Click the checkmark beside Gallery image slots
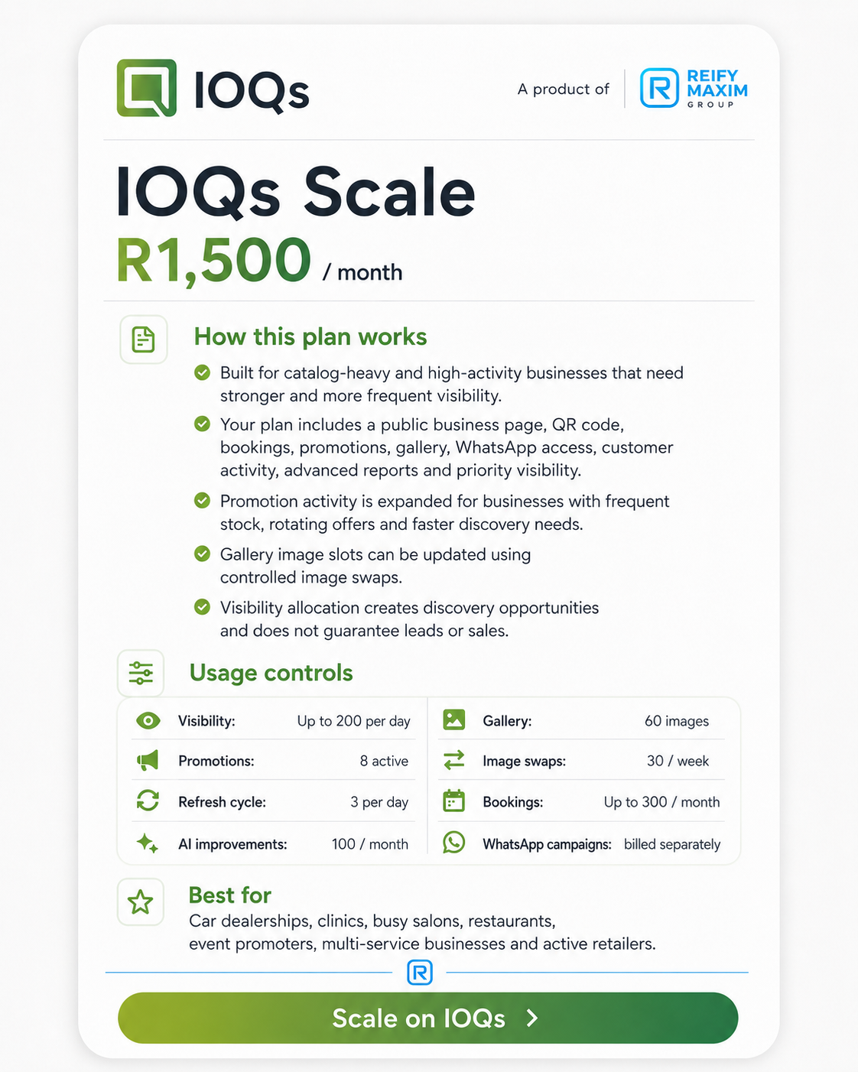Viewport: 858px width, 1072px height. point(202,554)
